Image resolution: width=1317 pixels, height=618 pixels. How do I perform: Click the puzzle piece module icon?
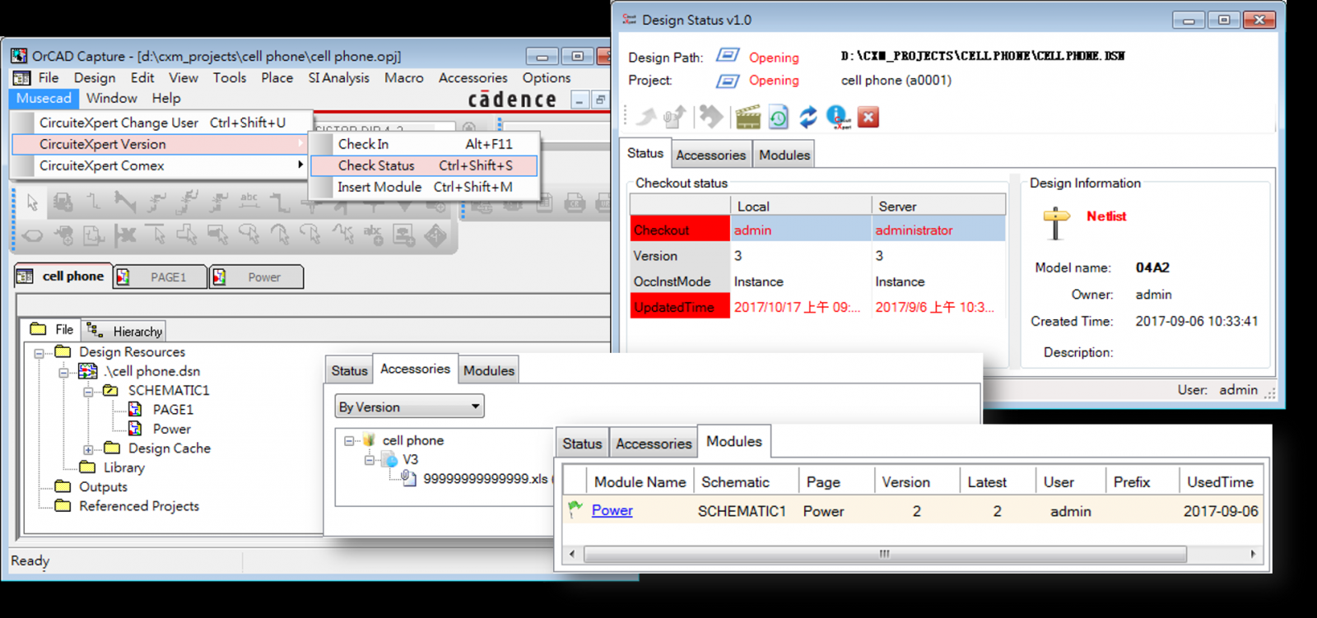coord(710,117)
